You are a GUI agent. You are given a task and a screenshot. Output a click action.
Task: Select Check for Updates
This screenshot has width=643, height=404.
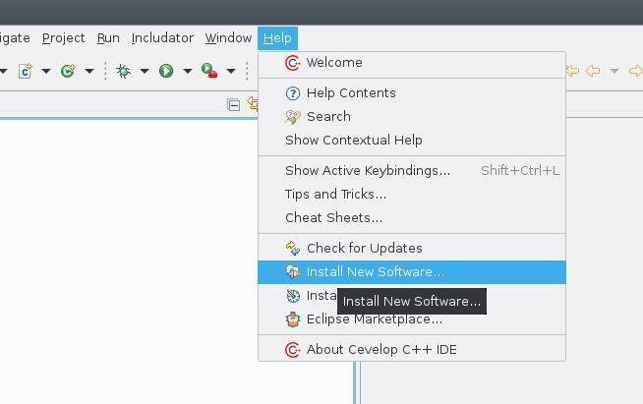pos(412,248)
